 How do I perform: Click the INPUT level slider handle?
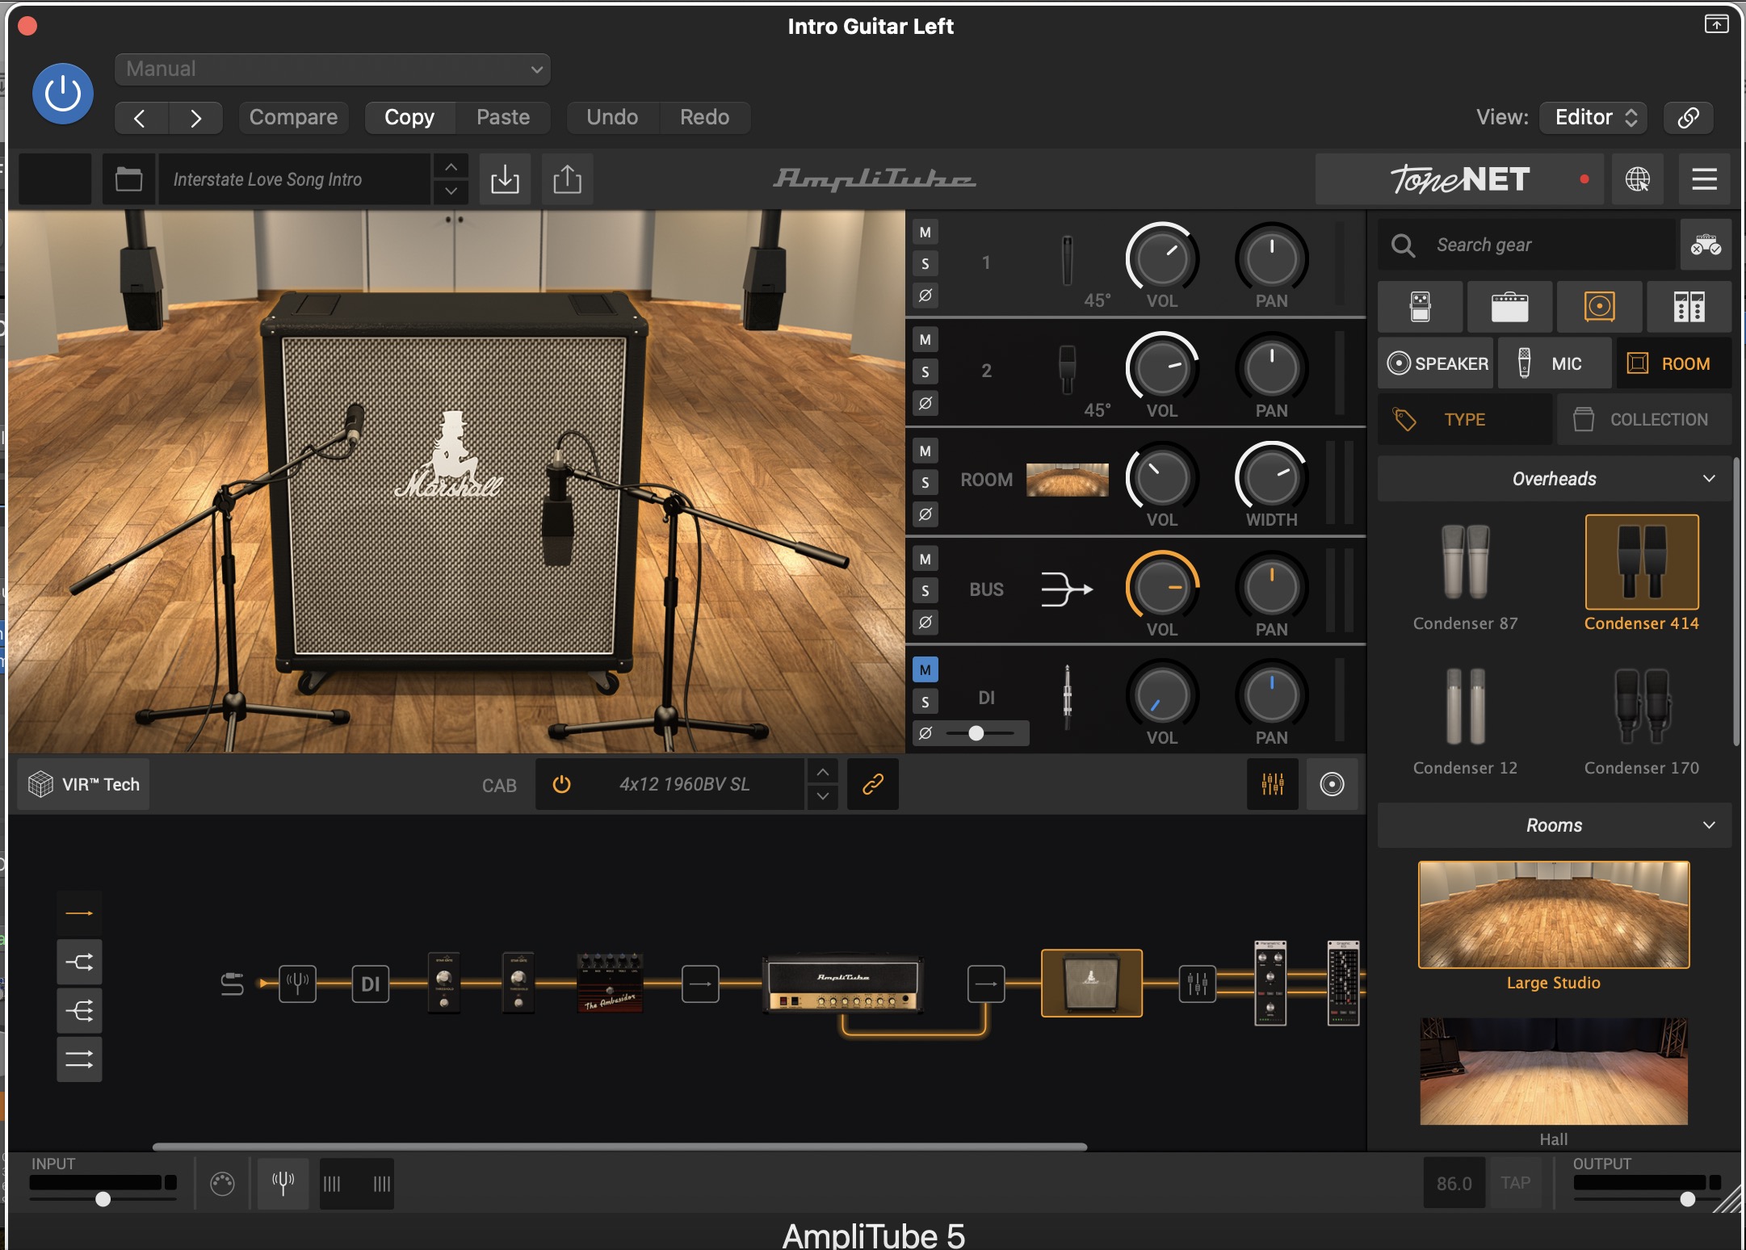pos(103,1199)
